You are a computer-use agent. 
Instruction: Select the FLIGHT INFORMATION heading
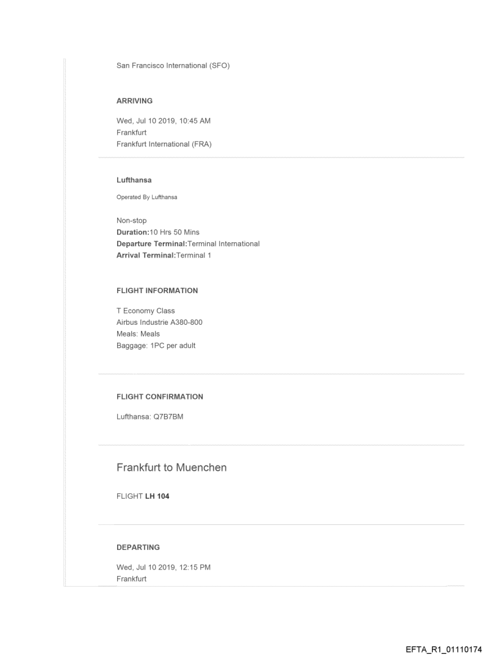coord(157,291)
